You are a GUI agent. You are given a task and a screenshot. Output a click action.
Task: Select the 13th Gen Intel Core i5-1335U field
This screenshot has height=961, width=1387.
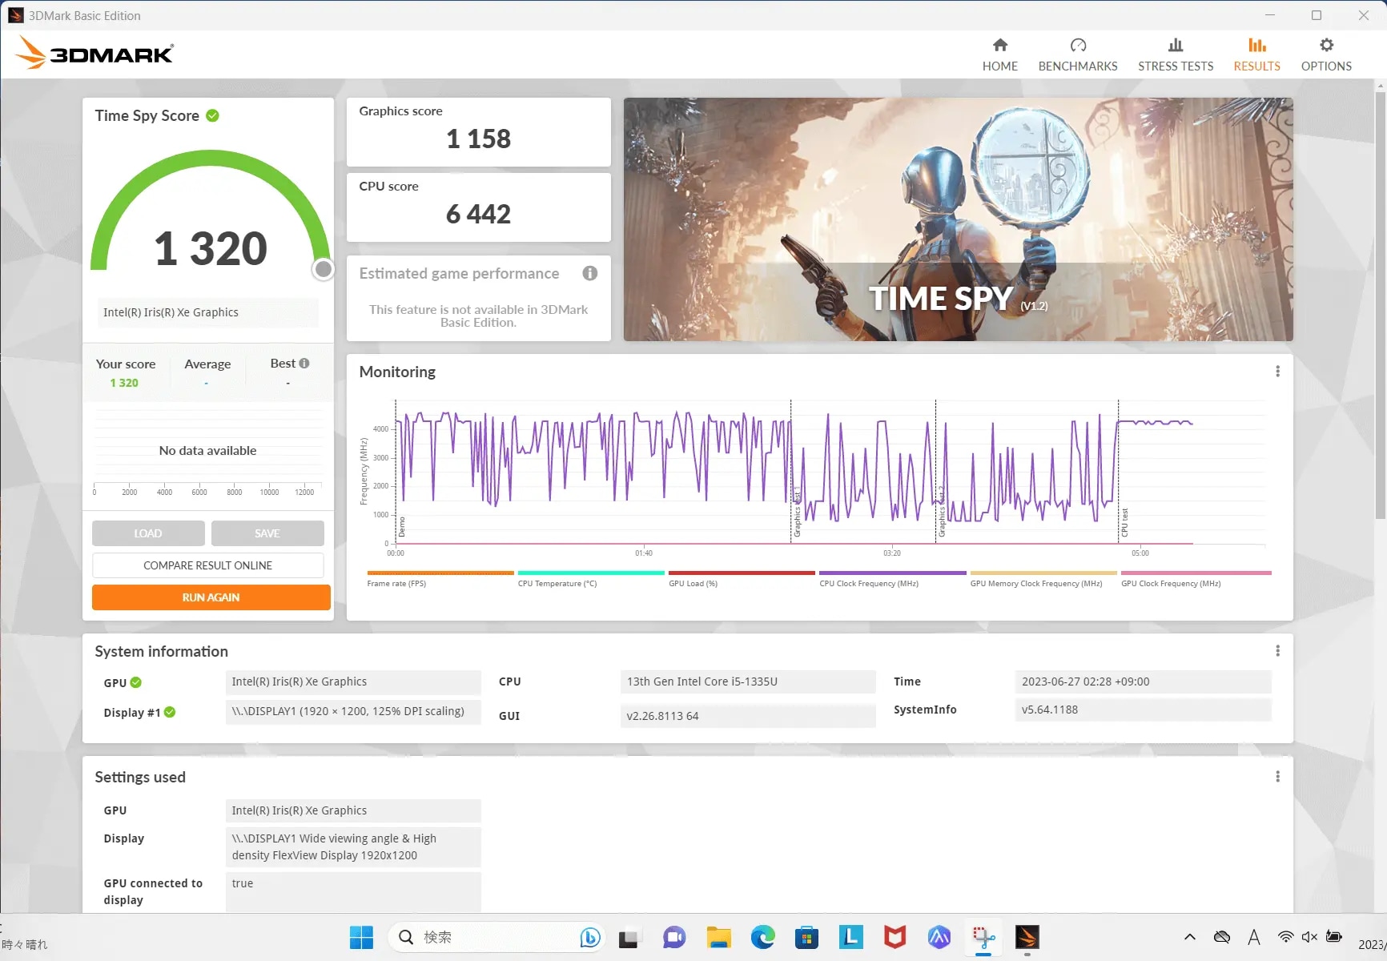pyautogui.click(x=748, y=682)
